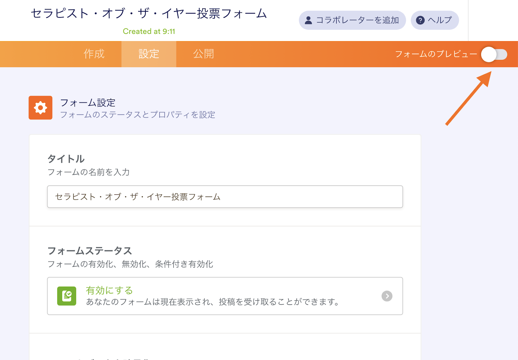Click the orange gear form settings icon
This screenshot has width=518, height=360.
pos(40,108)
